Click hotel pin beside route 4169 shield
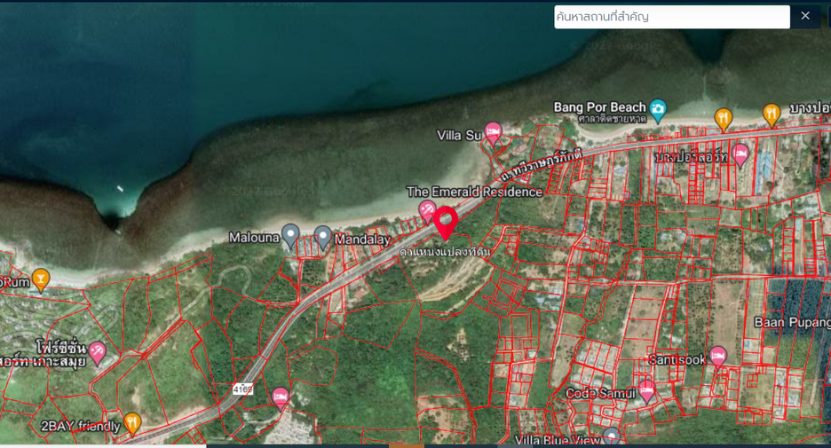 [x=281, y=398]
